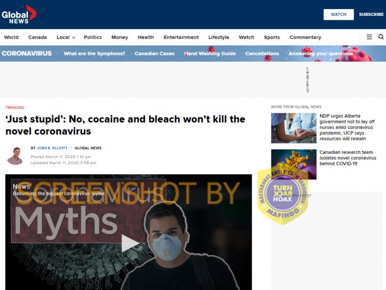Click the WATCH button in header

[x=339, y=15]
